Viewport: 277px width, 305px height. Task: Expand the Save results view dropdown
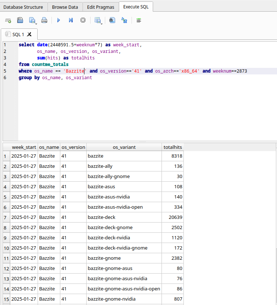101,23
